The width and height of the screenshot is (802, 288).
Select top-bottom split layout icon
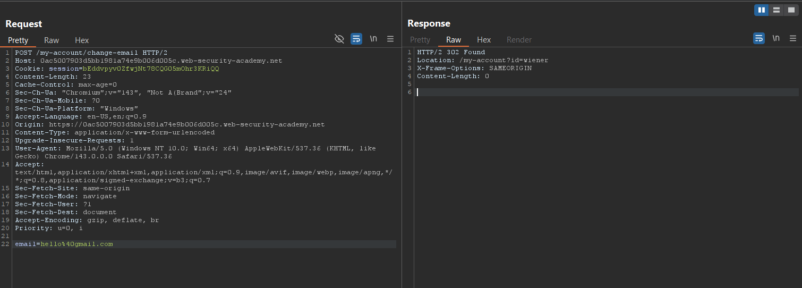point(777,10)
